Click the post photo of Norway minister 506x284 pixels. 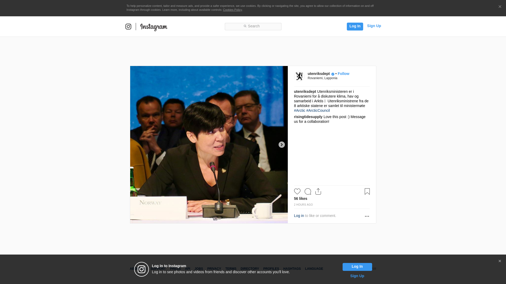tap(209, 145)
